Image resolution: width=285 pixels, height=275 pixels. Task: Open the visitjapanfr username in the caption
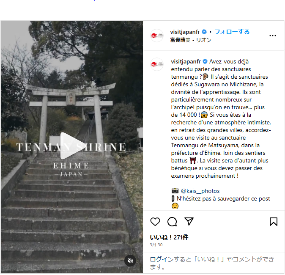click(186, 62)
